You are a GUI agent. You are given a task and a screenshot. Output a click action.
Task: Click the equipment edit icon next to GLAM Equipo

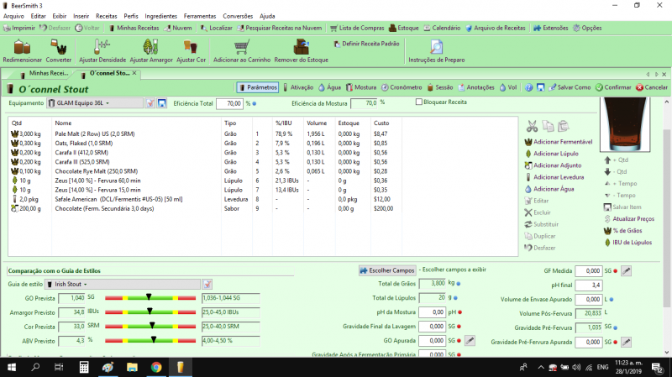pos(150,103)
